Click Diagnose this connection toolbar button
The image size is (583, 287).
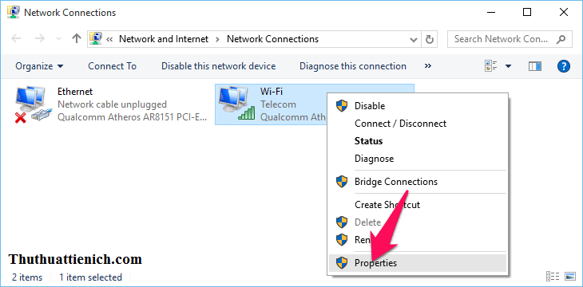[x=353, y=66]
